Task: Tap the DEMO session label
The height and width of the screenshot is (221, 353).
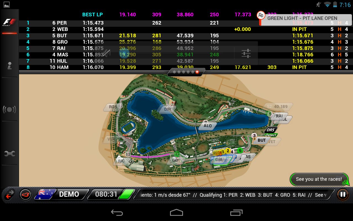Action: click(69, 194)
